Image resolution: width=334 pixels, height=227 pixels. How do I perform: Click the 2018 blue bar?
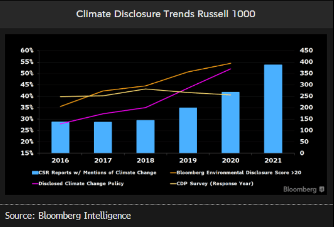coord(146,137)
